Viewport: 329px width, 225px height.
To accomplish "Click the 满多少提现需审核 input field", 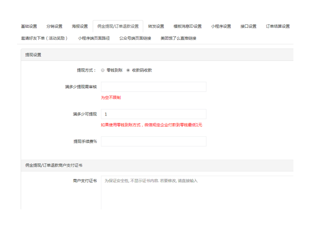I will (x=154, y=87).
